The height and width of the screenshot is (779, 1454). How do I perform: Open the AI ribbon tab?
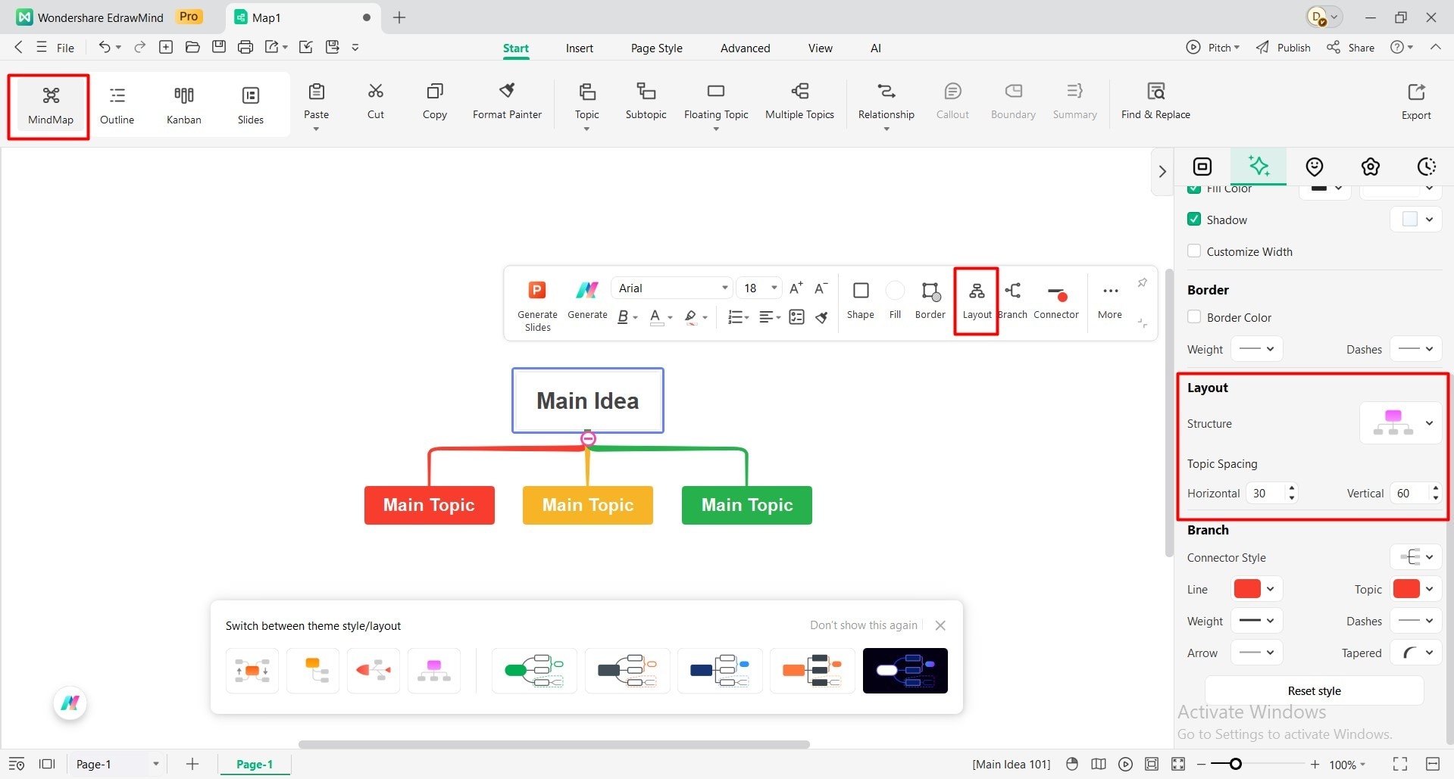[x=875, y=48]
